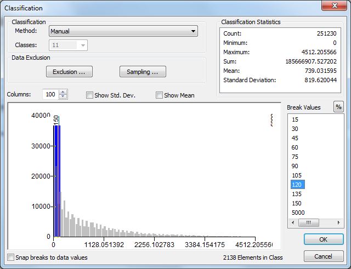Open the Exclusion settings button
Image resolution: width=351 pixels, height=269 pixels.
(69, 72)
